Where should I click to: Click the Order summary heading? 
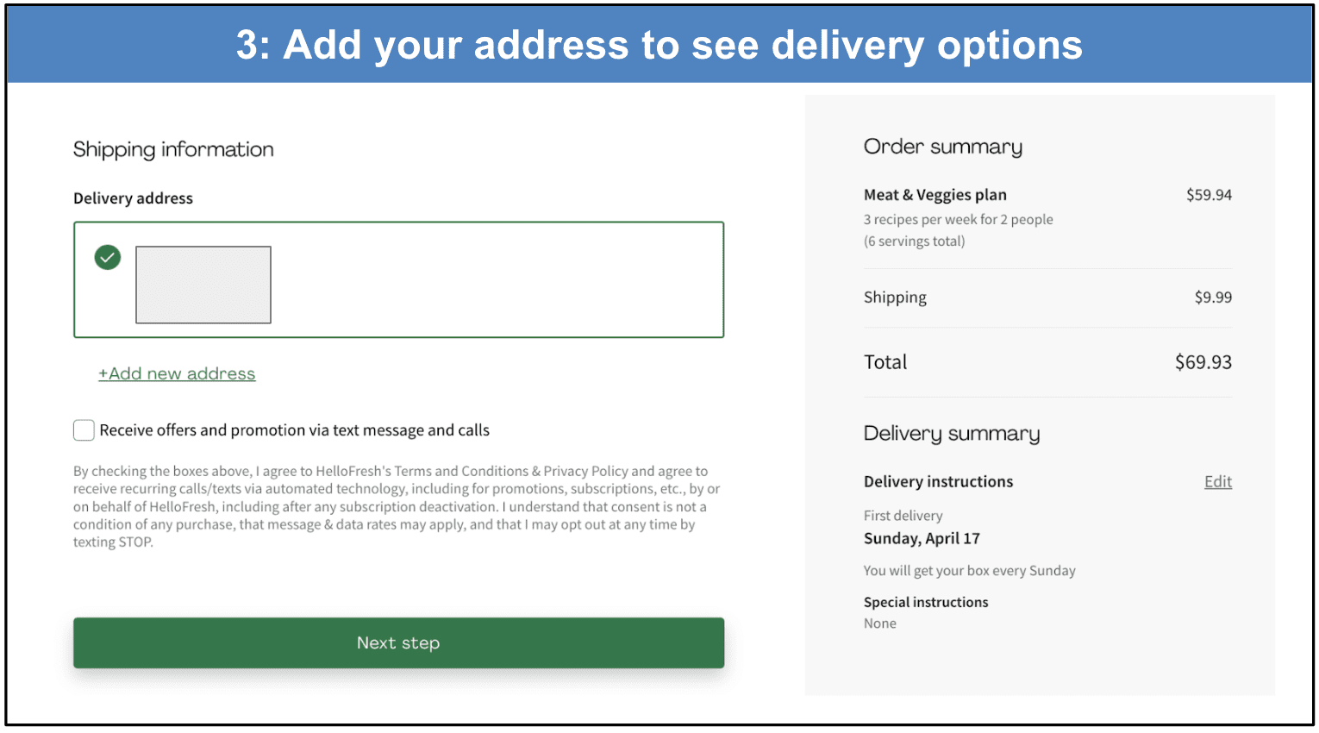tap(941, 147)
